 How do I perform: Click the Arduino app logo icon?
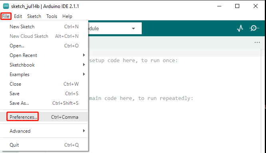coord(6,6)
